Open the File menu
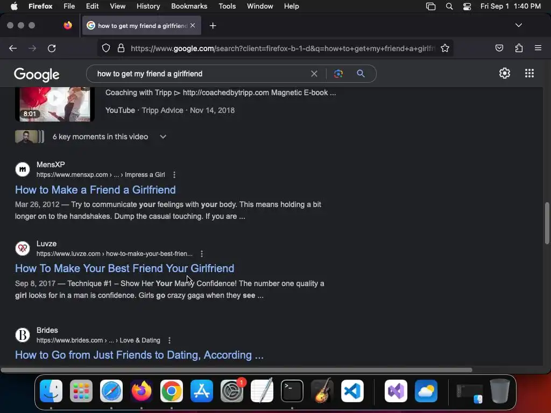The image size is (551, 413). point(69,6)
